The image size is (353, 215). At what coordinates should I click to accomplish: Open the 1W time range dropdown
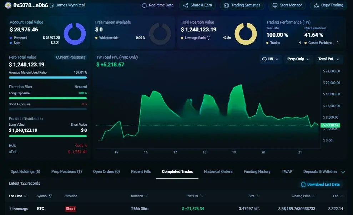[271, 59]
